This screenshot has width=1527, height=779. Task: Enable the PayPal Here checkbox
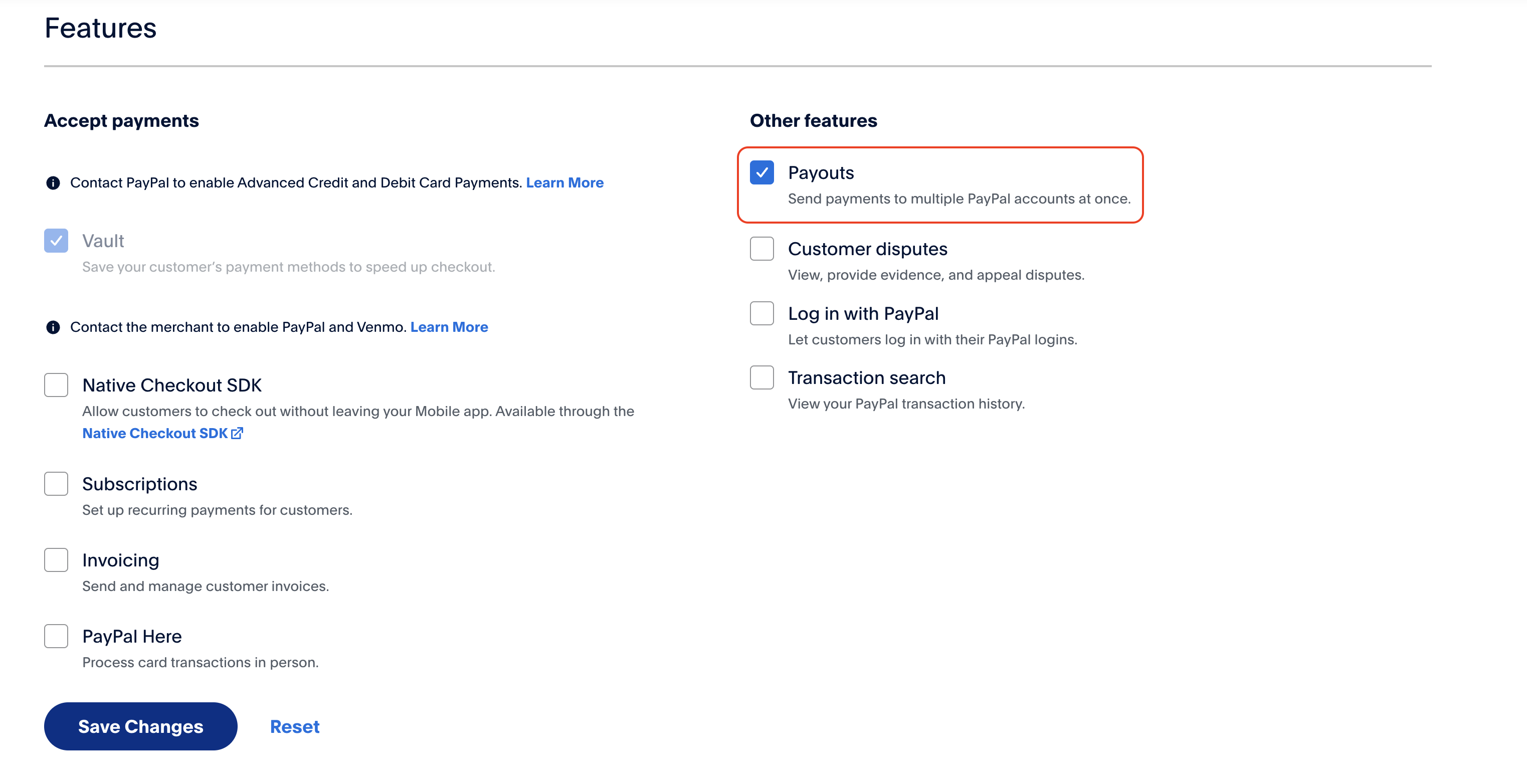[56, 636]
